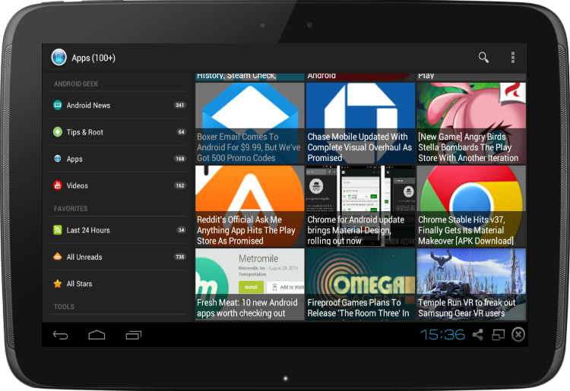The image size is (570, 391).
Task: Open the three-dot overflow menu
Action: pos(512,58)
